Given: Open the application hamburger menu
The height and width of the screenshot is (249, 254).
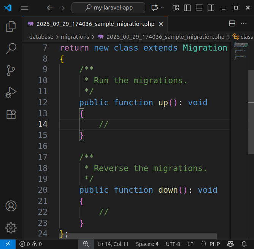Looking at the screenshot, I should click(25, 8).
